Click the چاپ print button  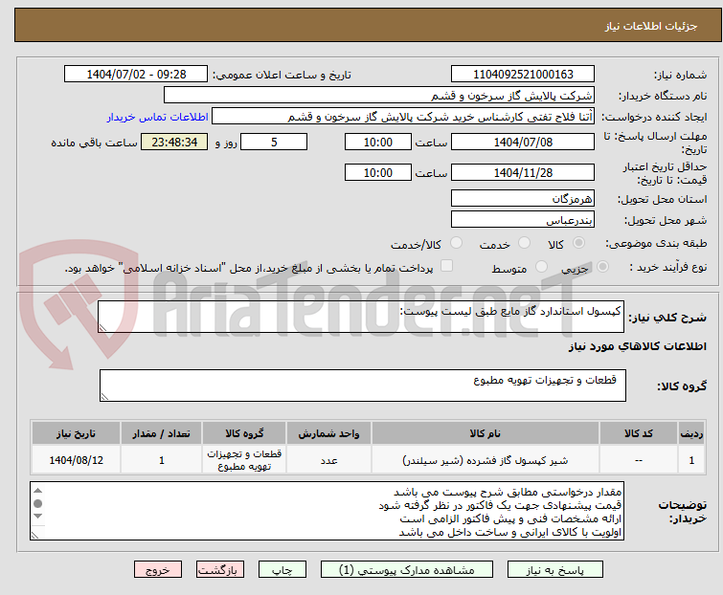[282, 570]
